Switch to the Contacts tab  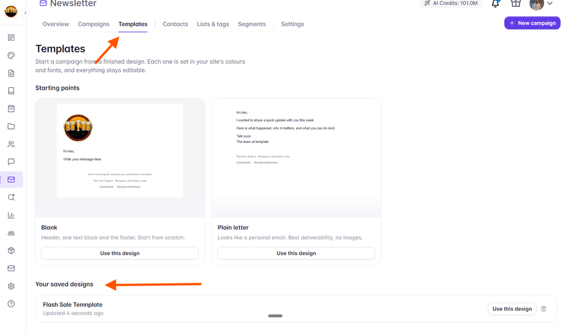coord(175,24)
